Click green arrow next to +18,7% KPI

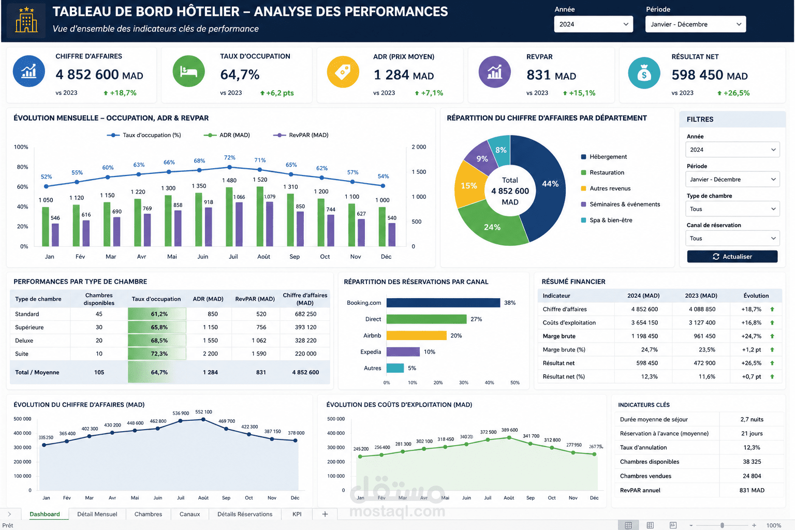coord(106,93)
